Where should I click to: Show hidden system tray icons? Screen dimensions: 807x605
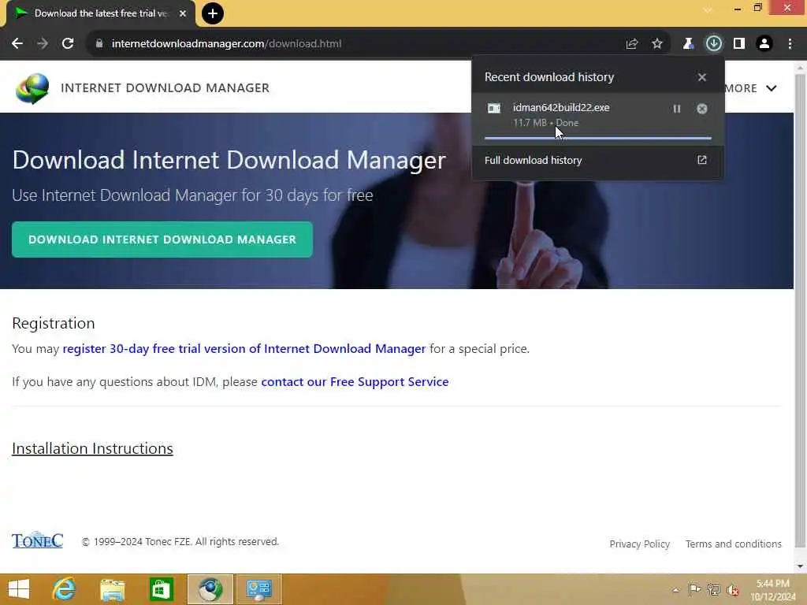tap(675, 590)
